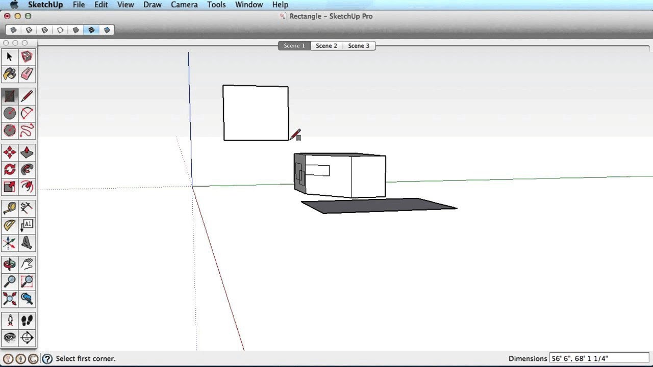Select the Scale tool

[10, 187]
